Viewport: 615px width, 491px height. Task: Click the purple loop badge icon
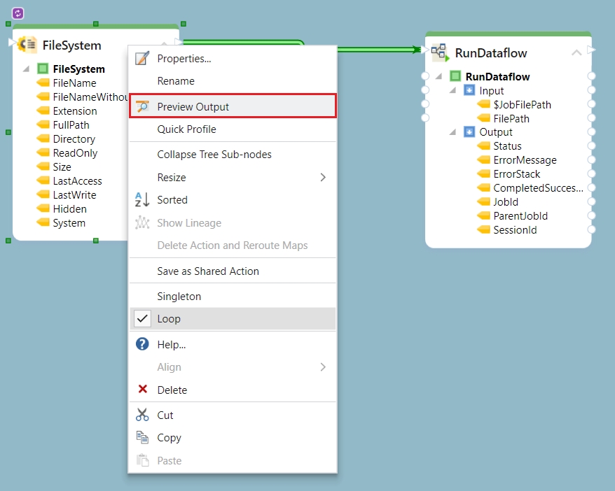[18, 13]
